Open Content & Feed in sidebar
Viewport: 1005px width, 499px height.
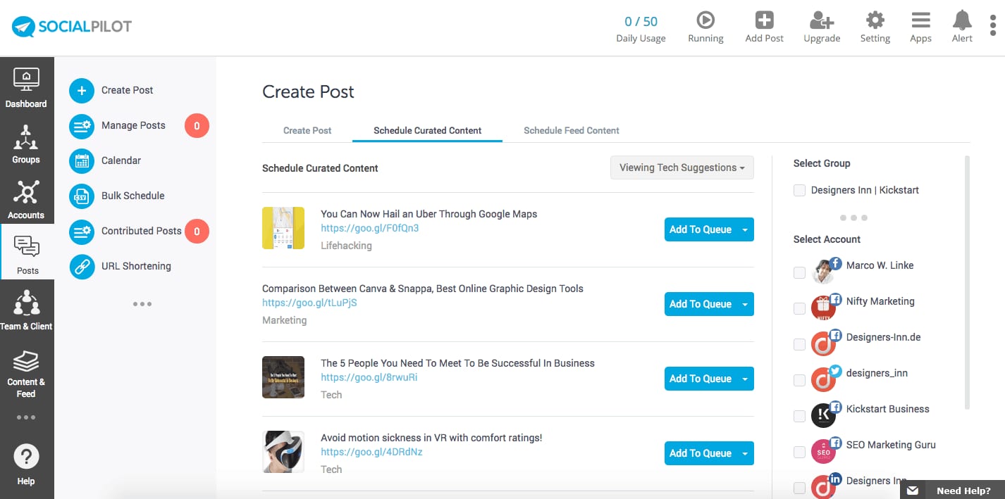(26, 373)
